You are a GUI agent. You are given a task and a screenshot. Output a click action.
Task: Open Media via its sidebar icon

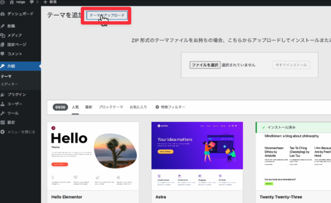click(x=3, y=35)
